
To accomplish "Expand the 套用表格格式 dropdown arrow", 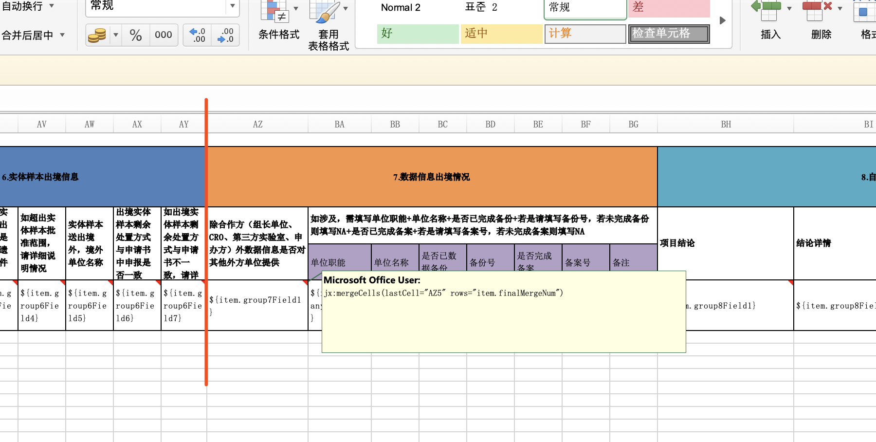I will tap(346, 9).
